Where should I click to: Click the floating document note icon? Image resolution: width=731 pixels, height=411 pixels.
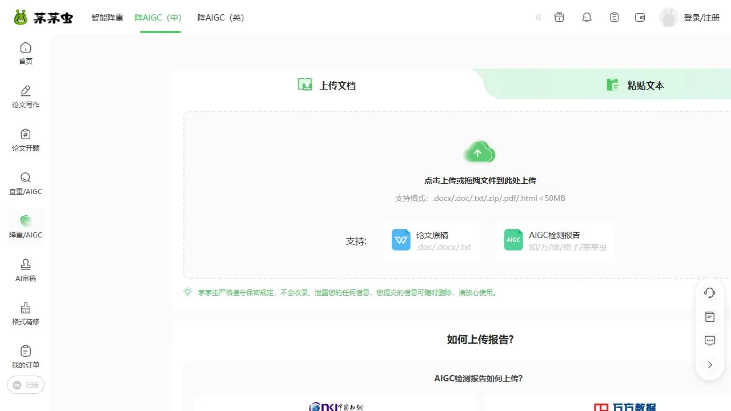[x=710, y=317]
